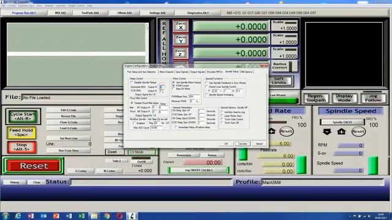Screen dimensions: 392x220
Task: Click Cancelar in Engine Configuration dialog
Action: pyautogui.click(x=243, y=144)
